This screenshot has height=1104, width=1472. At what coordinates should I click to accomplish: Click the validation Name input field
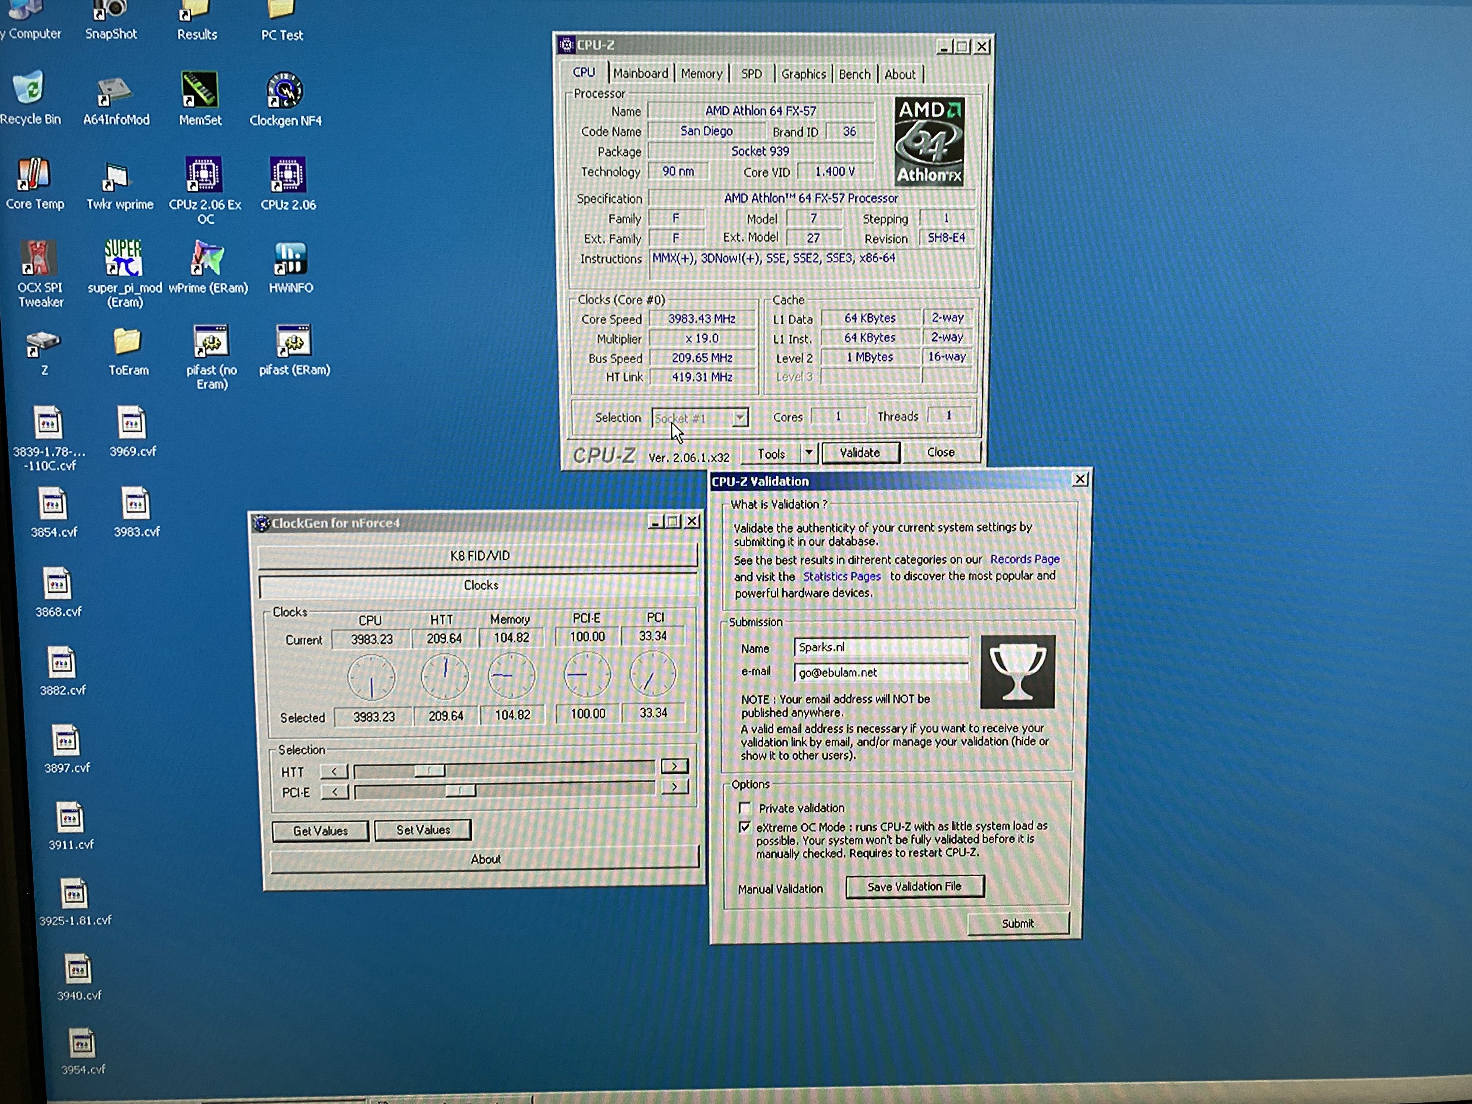pos(881,647)
